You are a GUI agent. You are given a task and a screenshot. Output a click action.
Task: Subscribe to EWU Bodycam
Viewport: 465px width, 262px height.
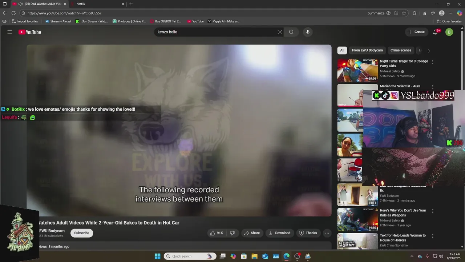(82, 233)
